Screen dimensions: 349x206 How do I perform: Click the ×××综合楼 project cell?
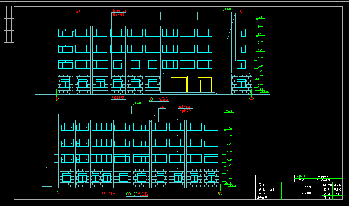click(x=323, y=180)
